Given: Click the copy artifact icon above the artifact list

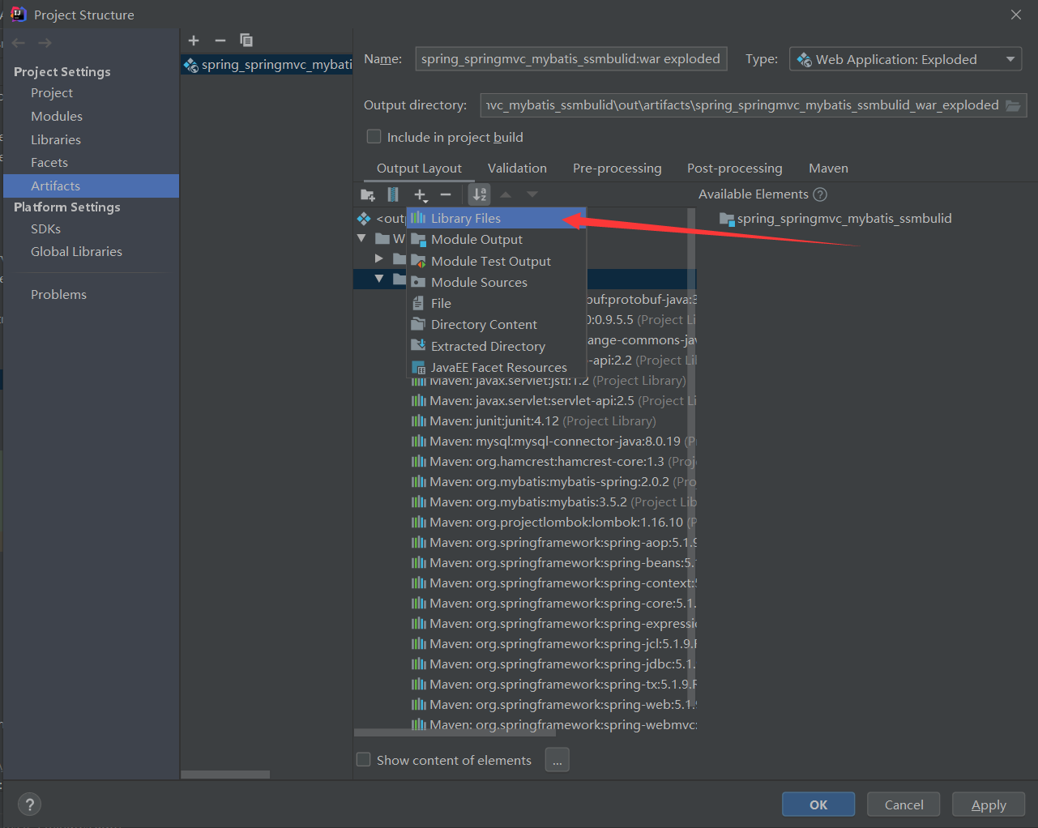Looking at the screenshot, I should coord(246,40).
